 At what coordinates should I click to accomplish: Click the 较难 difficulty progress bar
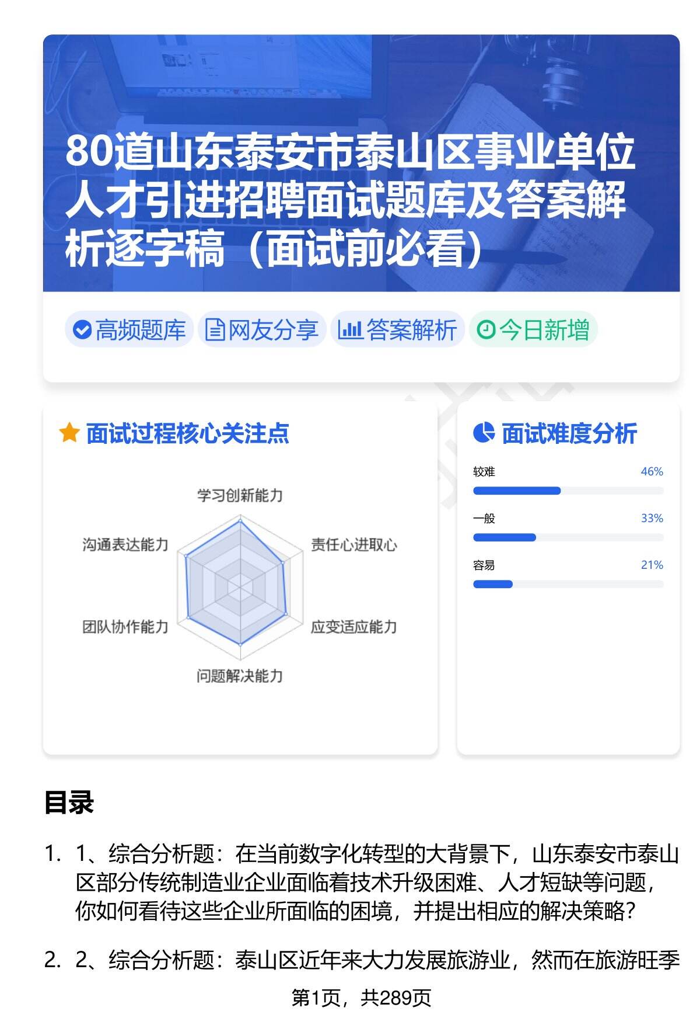pyautogui.click(x=568, y=491)
